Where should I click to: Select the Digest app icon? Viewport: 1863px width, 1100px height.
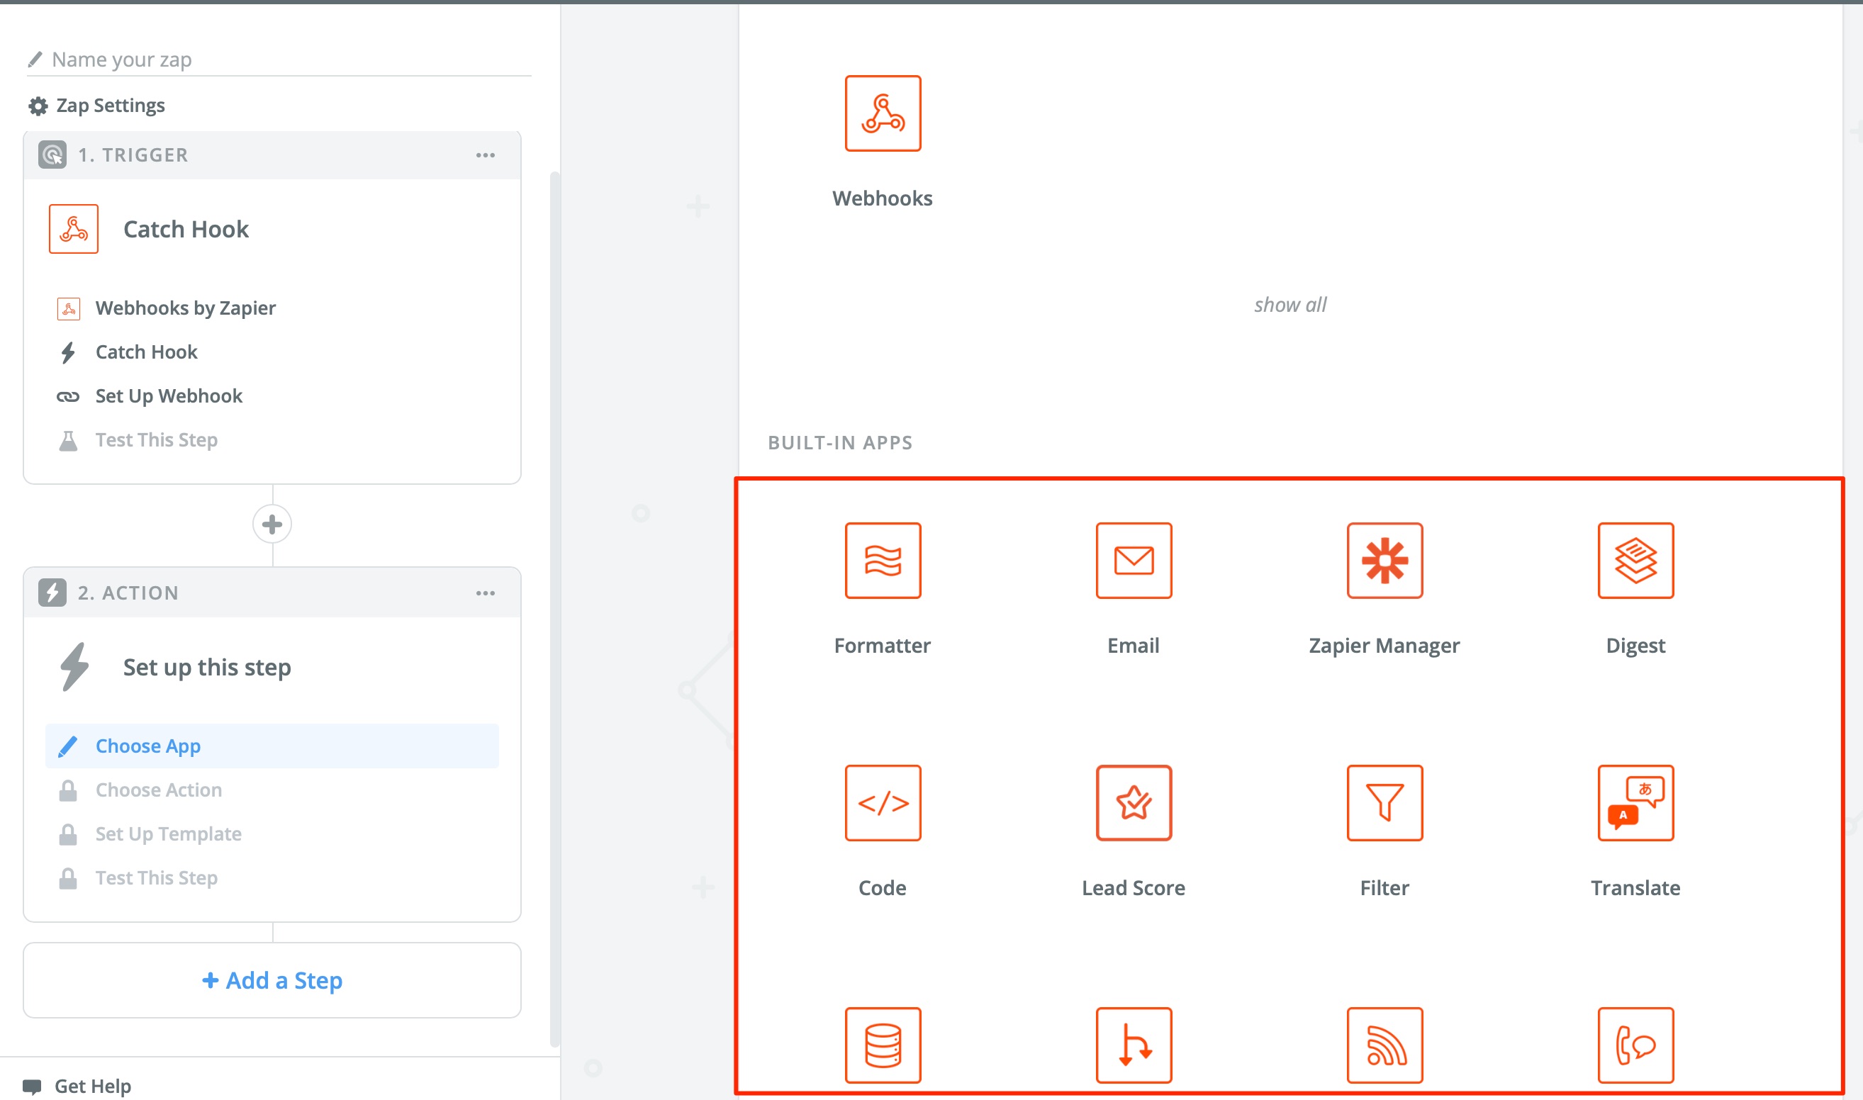[1635, 561]
